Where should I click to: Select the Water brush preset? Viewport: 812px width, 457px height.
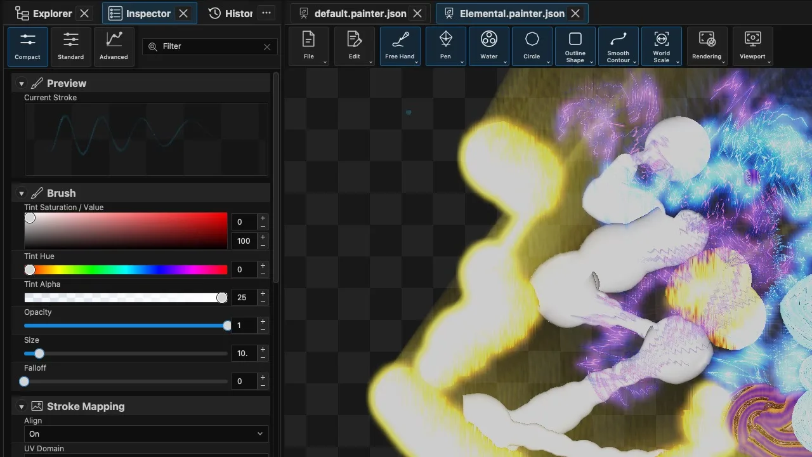pos(488,46)
